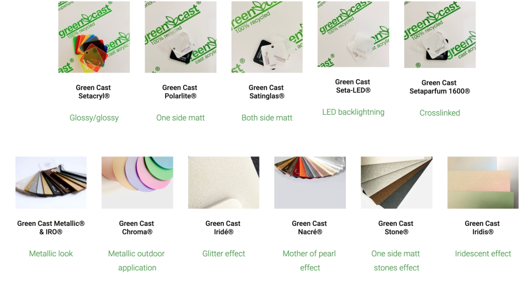
Task: Open the Green Cast Satinglas product image
Action: (x=267, y=37)
